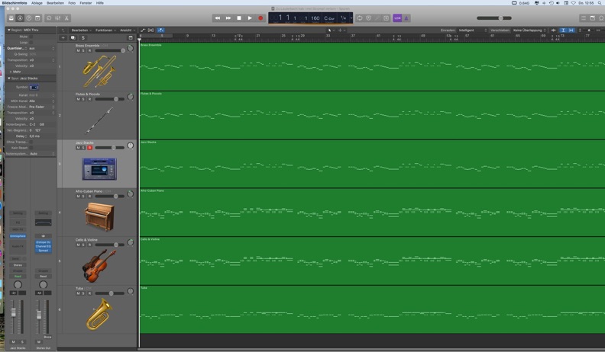Open the Ablage menu in menu bar
605x352 pixels.
pyautogui.click(x=37, y=3)
